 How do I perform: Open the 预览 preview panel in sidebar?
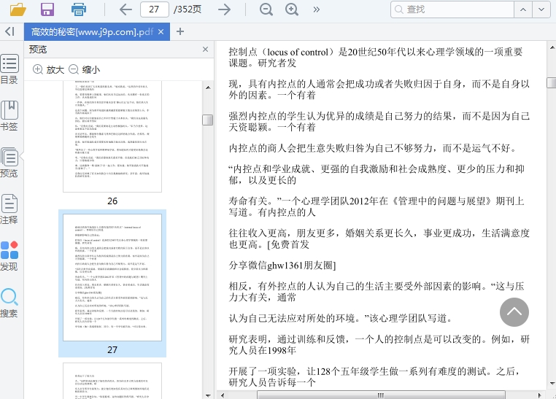pyautogui.click(x=9, y=163)
